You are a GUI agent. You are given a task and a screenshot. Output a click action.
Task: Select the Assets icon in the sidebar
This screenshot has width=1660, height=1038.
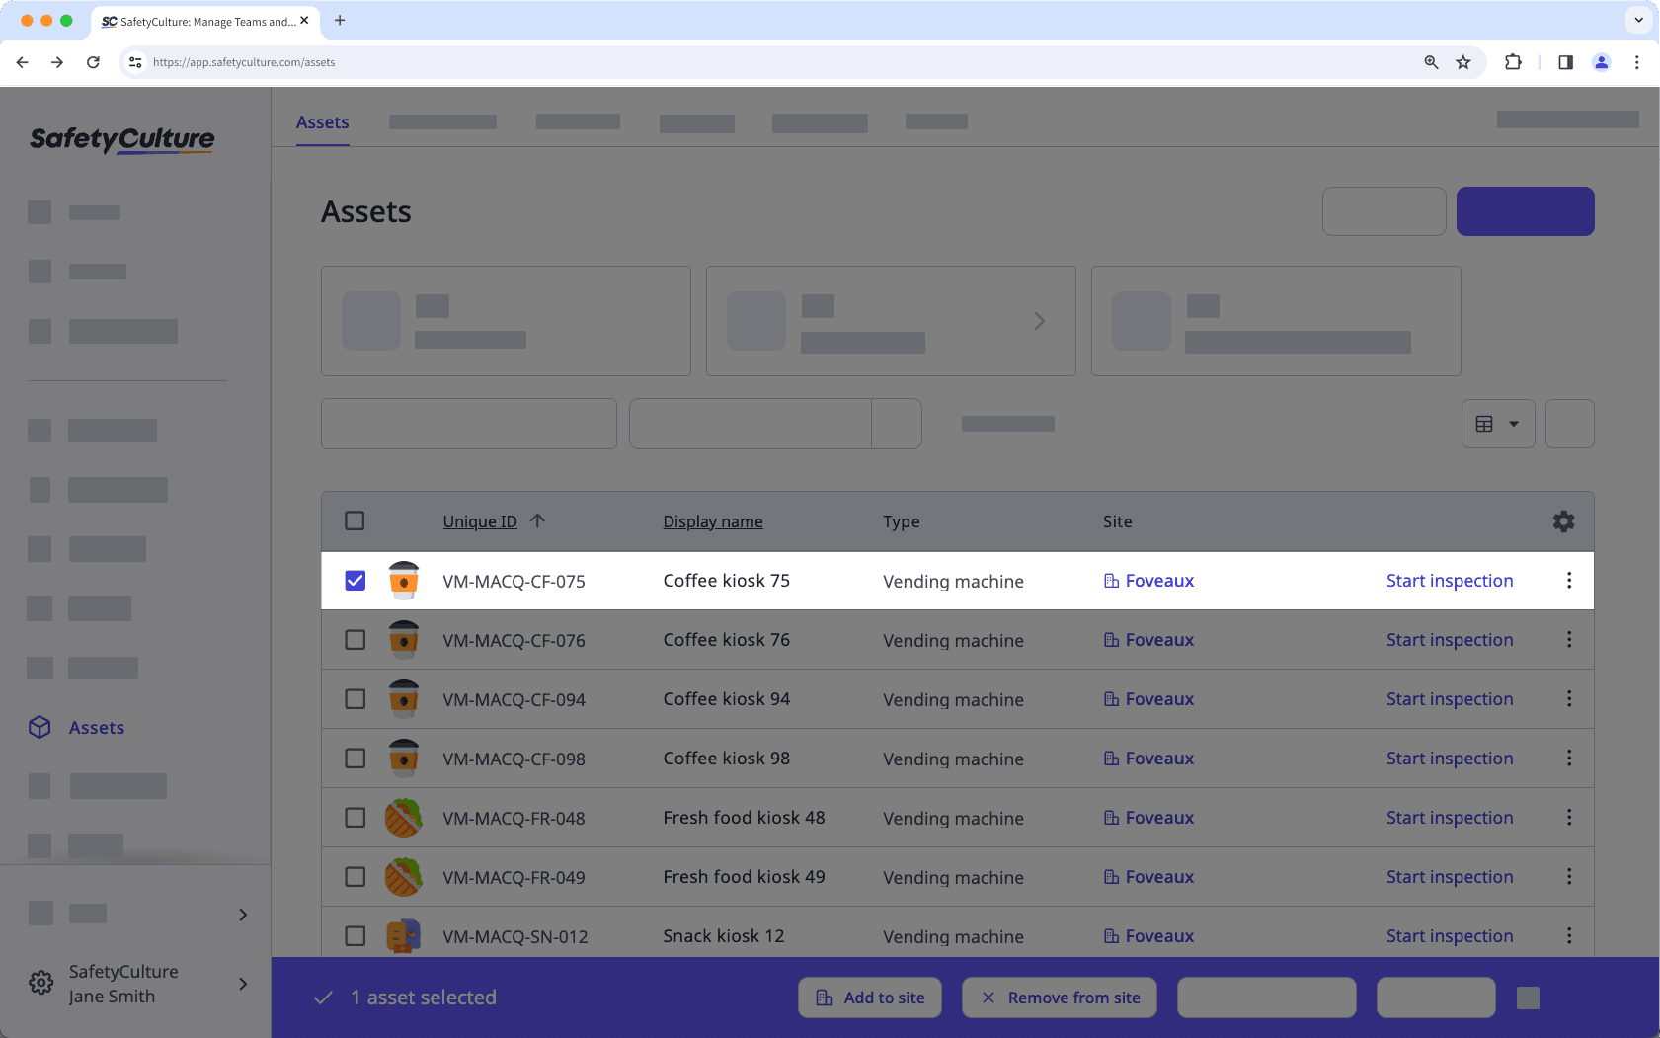[x=40, y=727]
